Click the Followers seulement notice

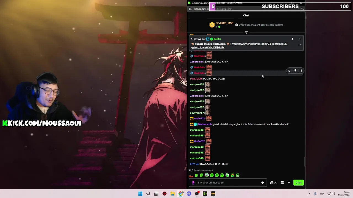click(x=201, y=170)
